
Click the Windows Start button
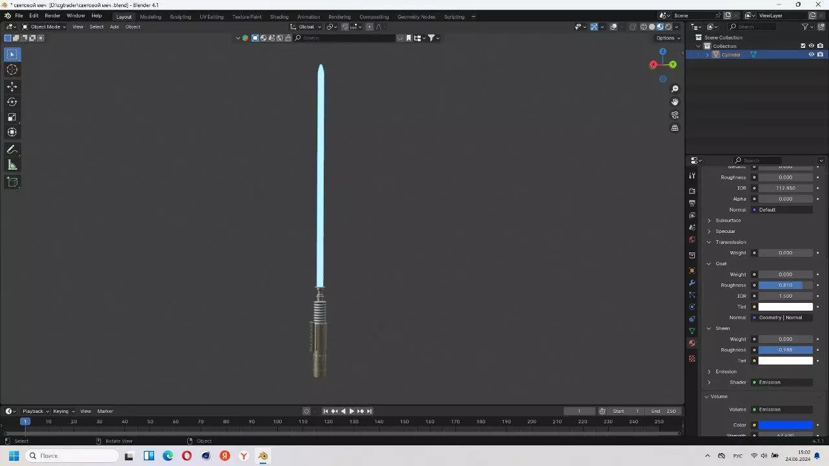(14, 456)
